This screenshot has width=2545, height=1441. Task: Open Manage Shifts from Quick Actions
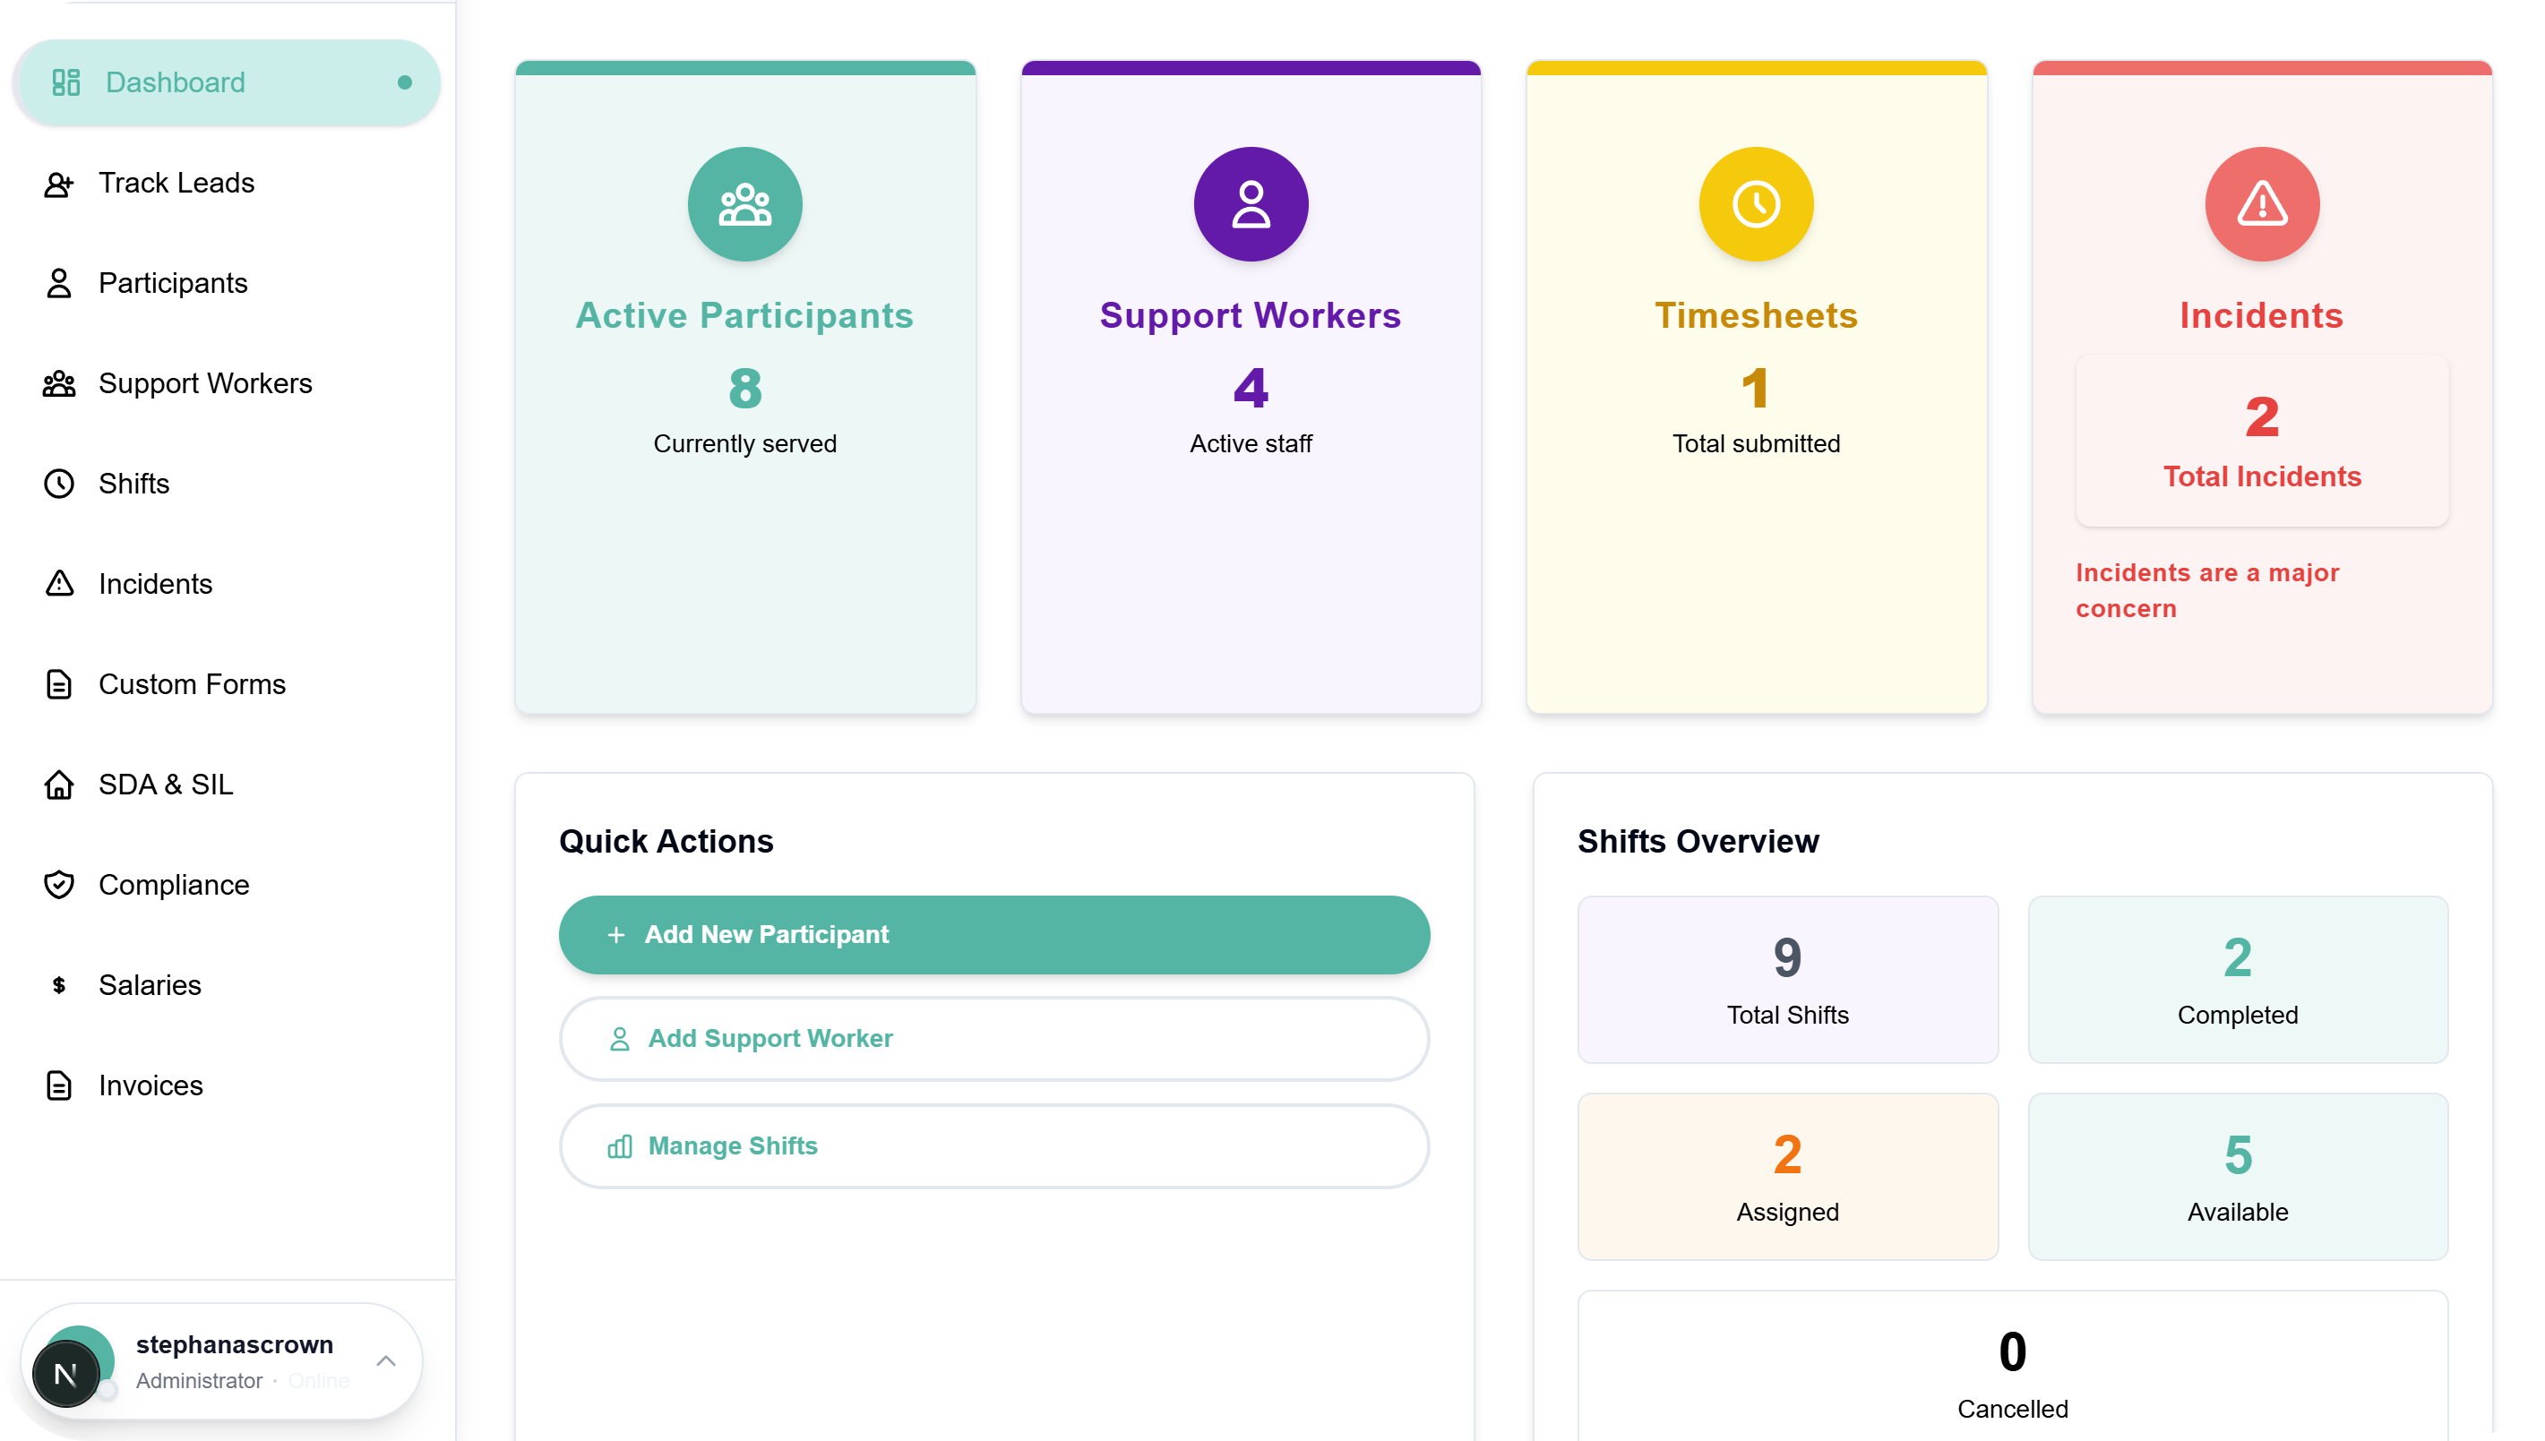[x=993, y=1146]
